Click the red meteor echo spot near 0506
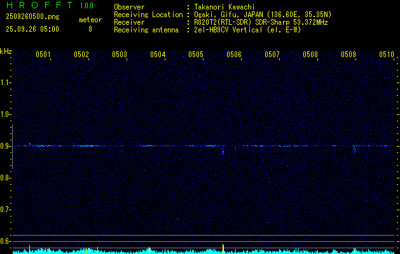The height and width of the screenshot is (254, 400). click(223, 153)
